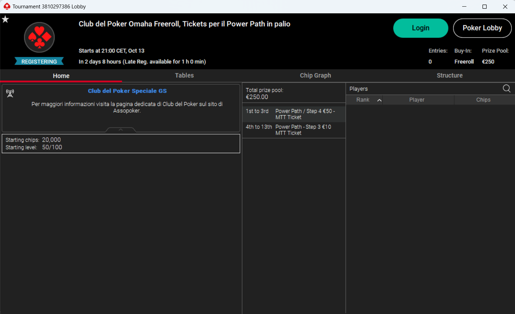Click the Rank column header

point(364,100)
